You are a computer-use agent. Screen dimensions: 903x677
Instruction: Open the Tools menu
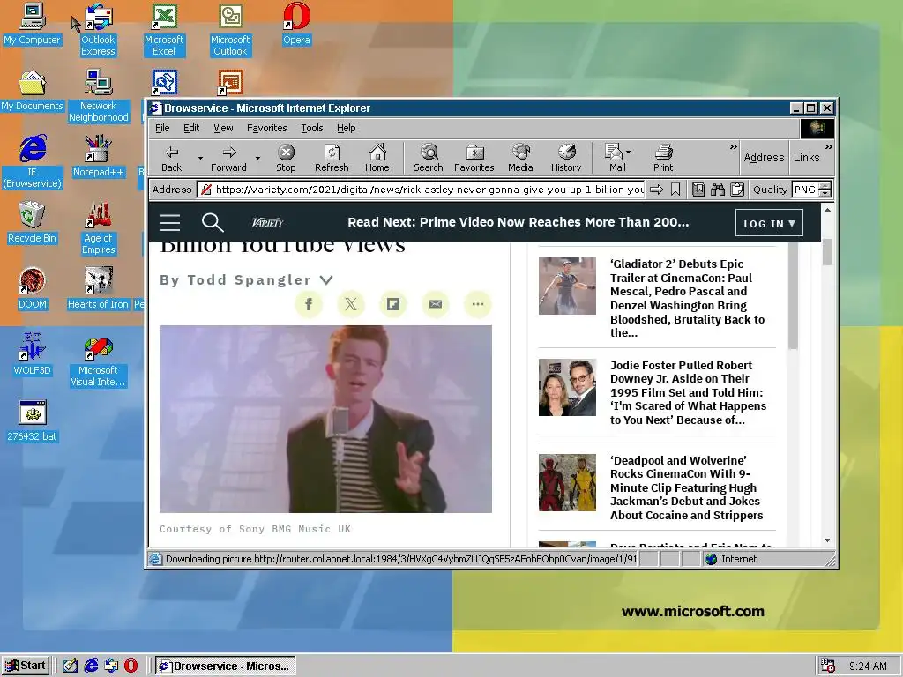point(311,128)
